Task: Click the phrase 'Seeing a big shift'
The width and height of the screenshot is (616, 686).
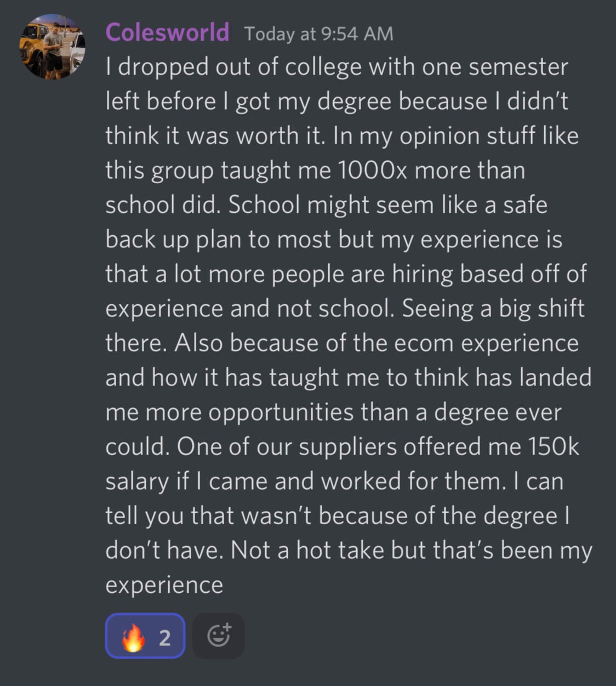Action: click(x=493, y=309)
